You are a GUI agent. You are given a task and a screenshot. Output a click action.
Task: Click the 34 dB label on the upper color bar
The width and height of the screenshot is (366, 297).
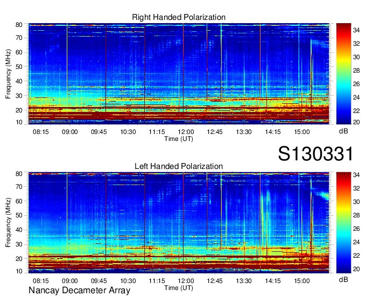[x=356, y=30]
